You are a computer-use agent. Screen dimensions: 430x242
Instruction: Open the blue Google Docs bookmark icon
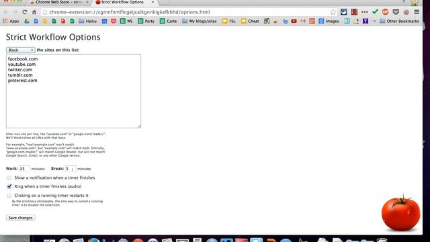pyautogui.click(x=36, y=21)
